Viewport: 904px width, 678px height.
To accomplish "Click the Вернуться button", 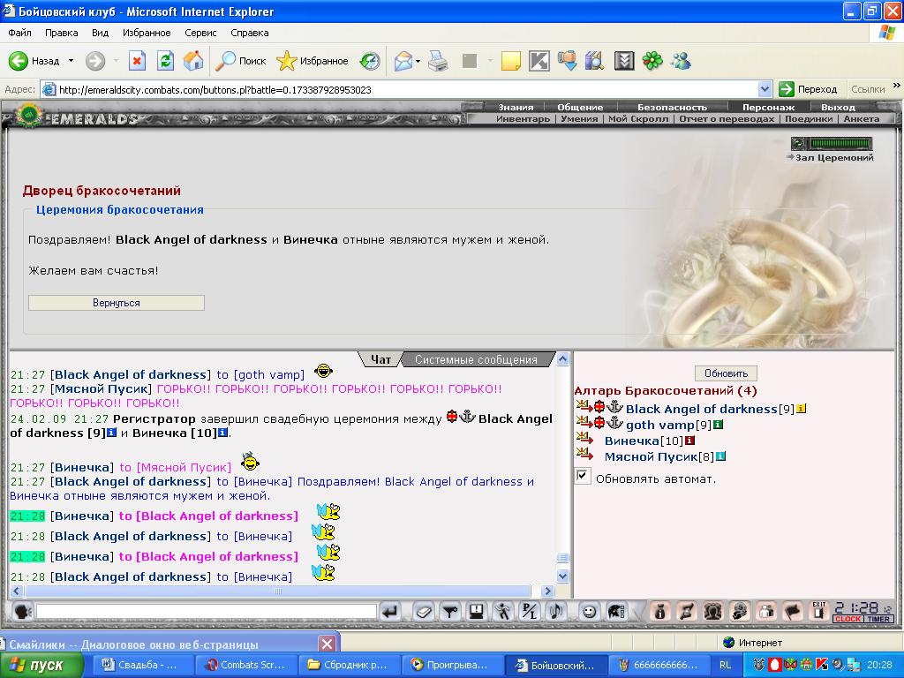I will coord(117,303).
